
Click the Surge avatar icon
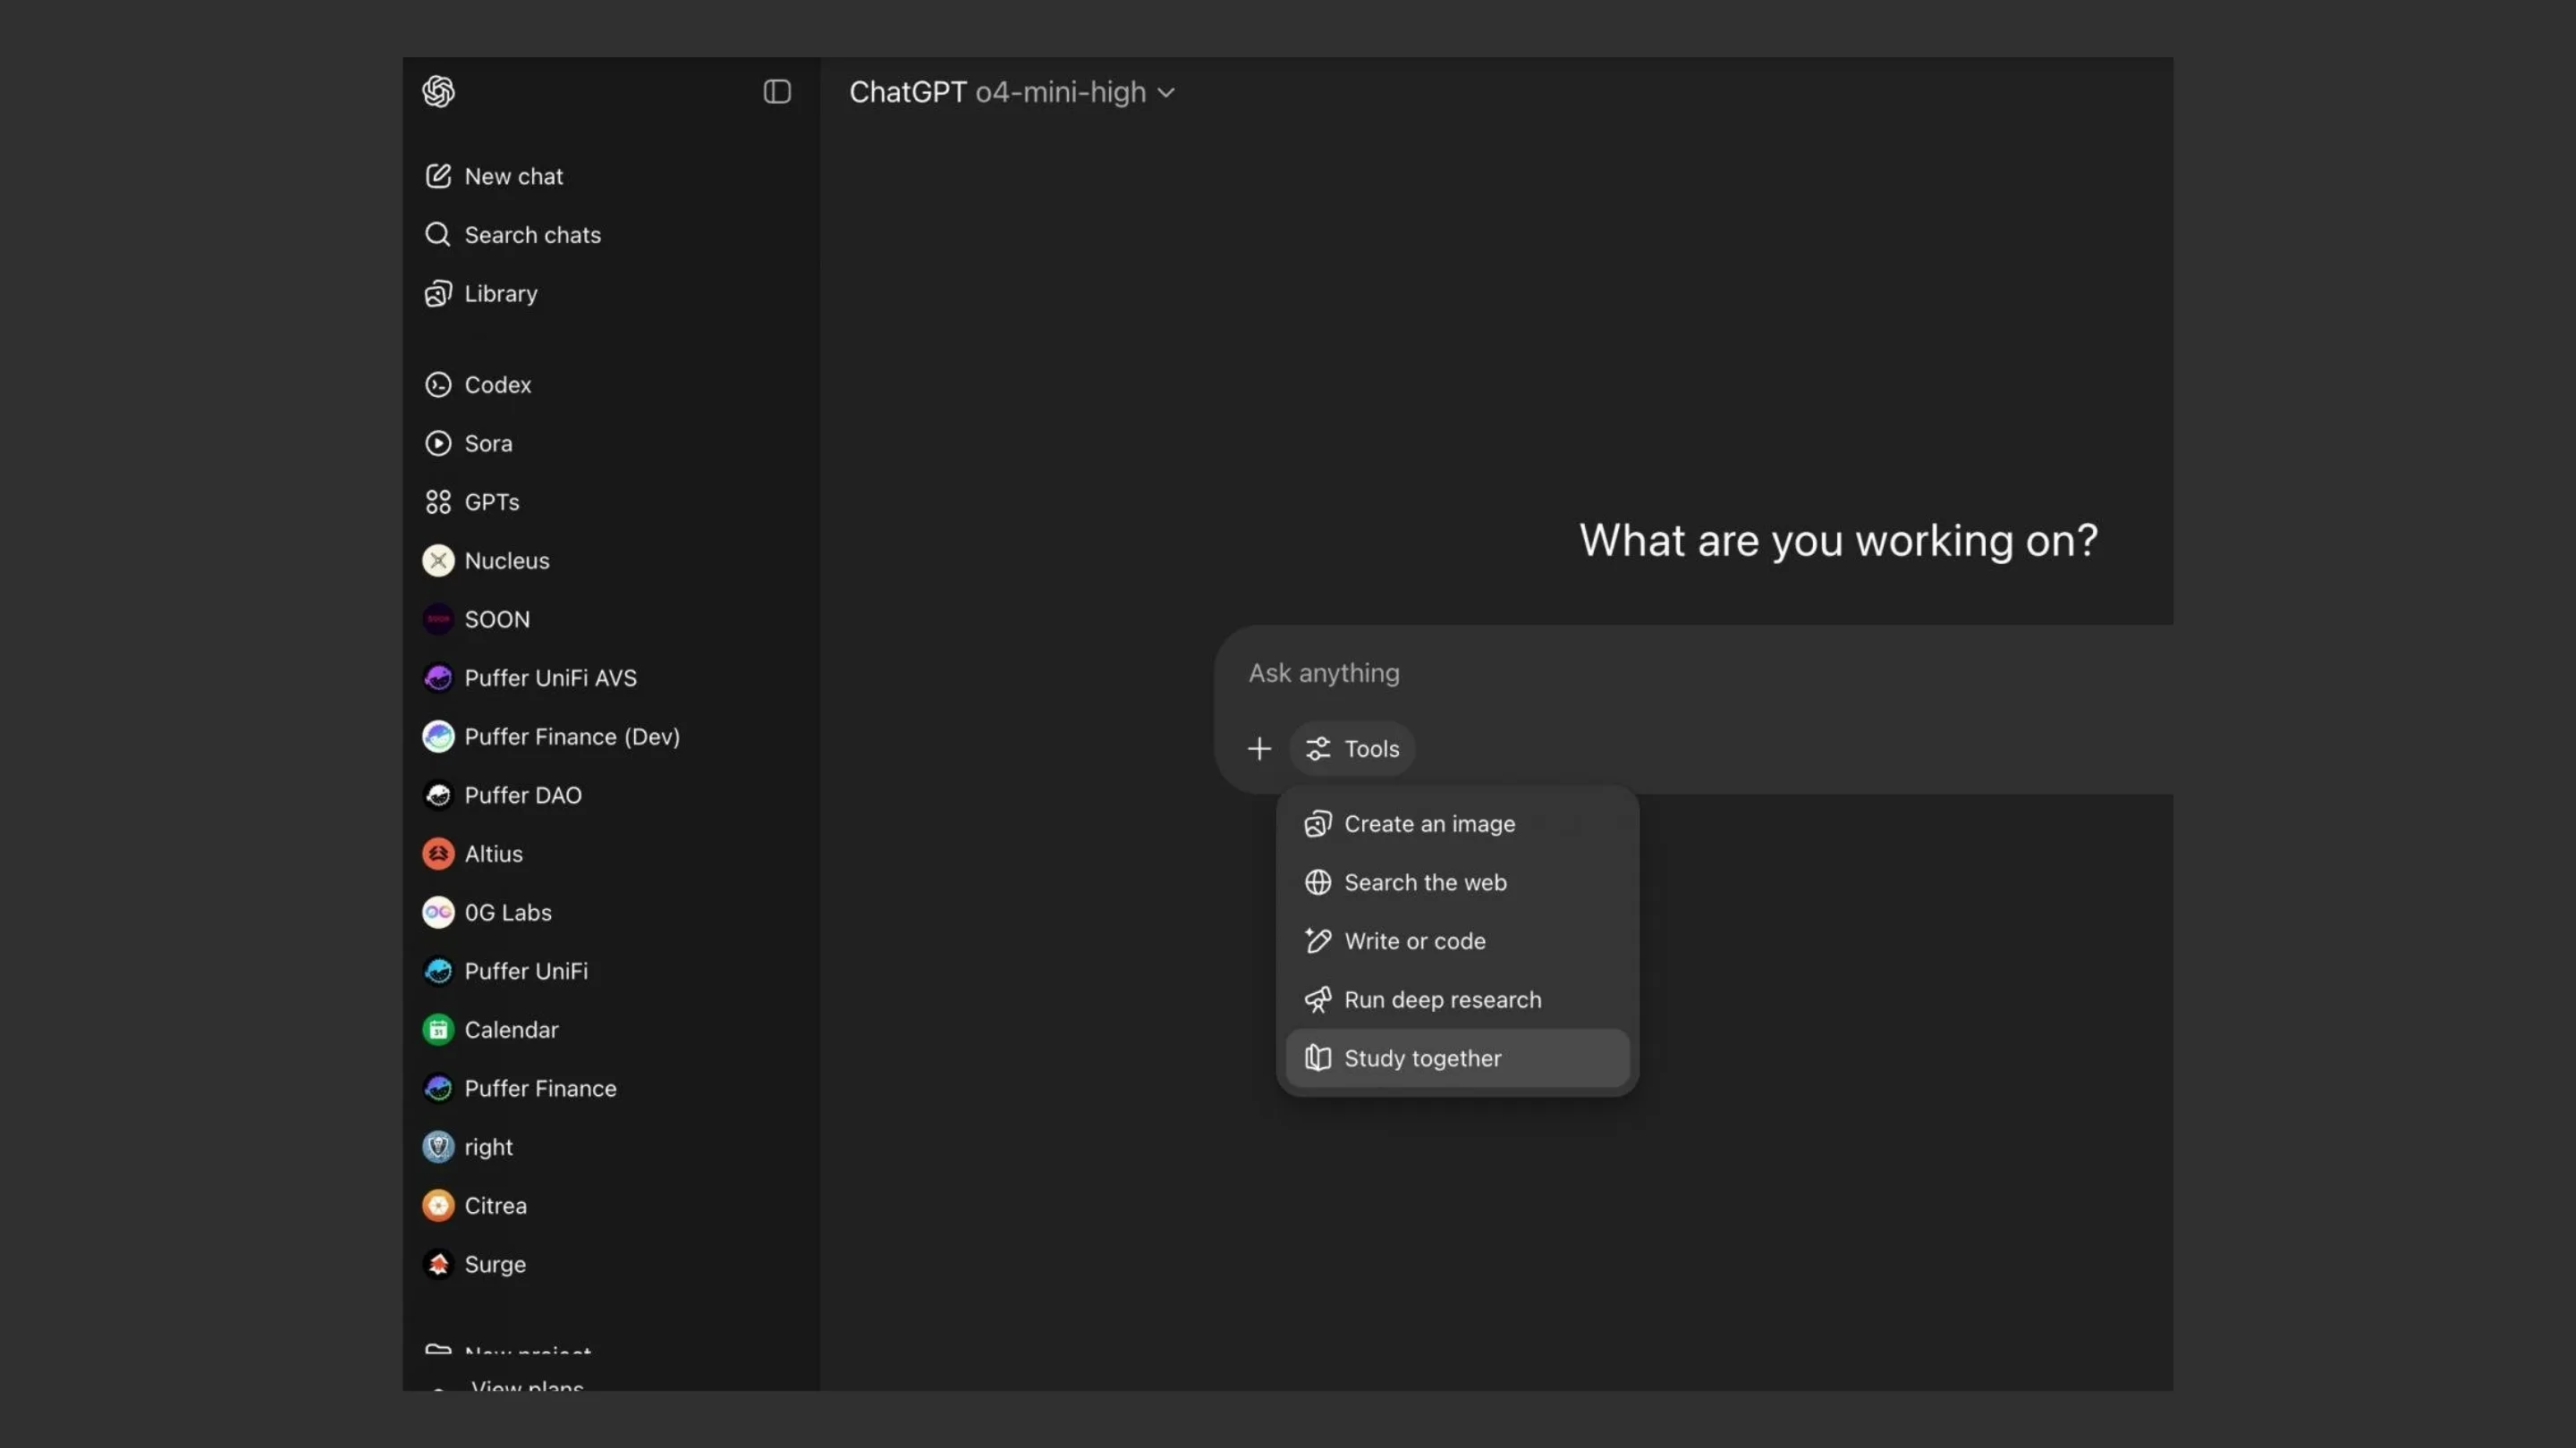[438, 1264]
